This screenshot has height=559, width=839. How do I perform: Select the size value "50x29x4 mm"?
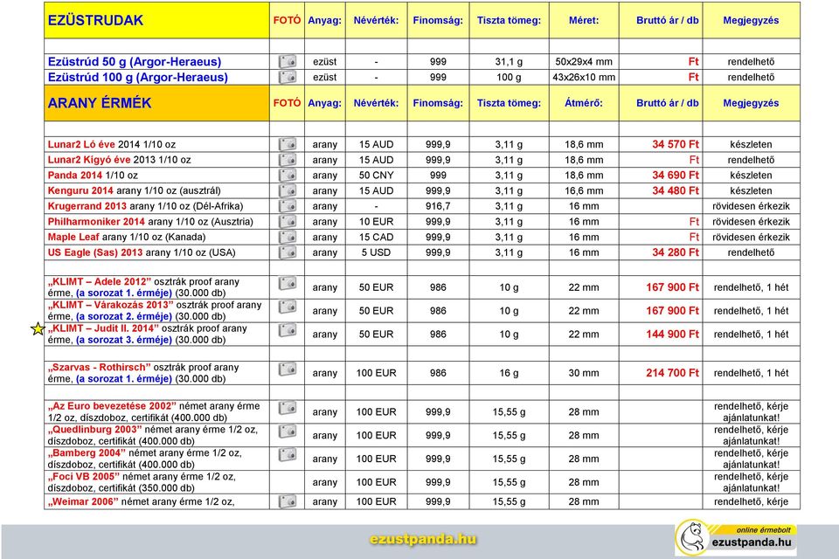(x=584, y=61)
